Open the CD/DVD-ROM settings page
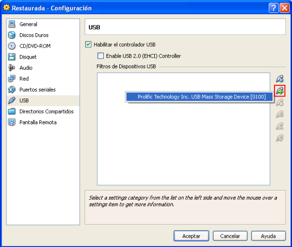This screenshot has width=292, height=247. pyautogui.click(x=35, y=46)
